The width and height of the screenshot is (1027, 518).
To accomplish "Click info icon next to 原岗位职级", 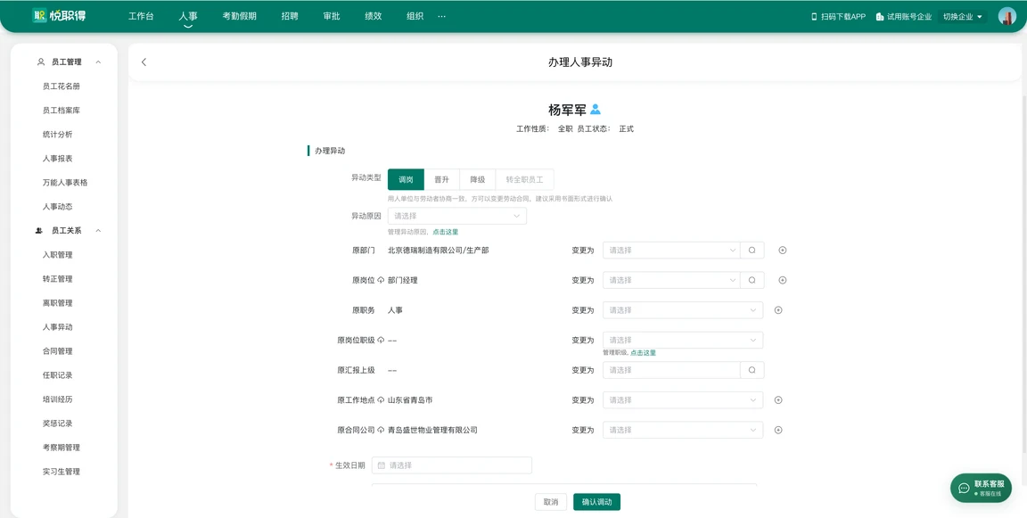I will coord(381,341).
